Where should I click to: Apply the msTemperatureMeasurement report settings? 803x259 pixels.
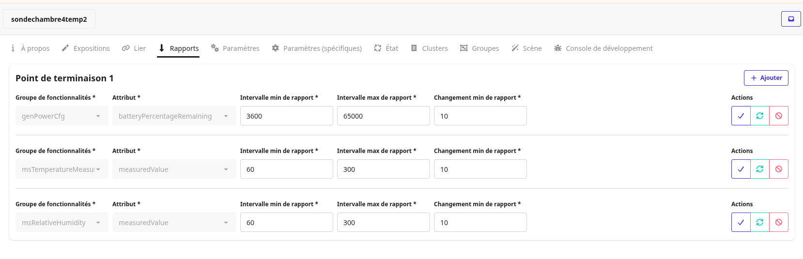click(741, 169)
